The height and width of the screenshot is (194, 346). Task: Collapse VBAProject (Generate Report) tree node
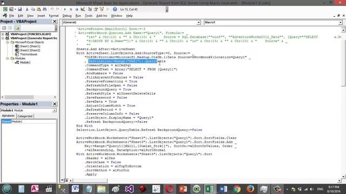(x=3, y=38)
